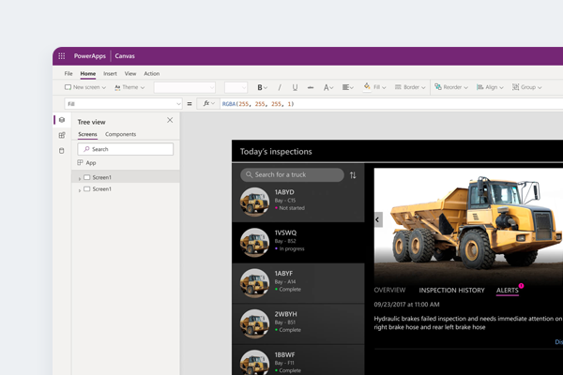Image resolution: width=563 pixels, height=375 pixels.
Task: Open the Fill color menu
Action: tap(374, 87)
